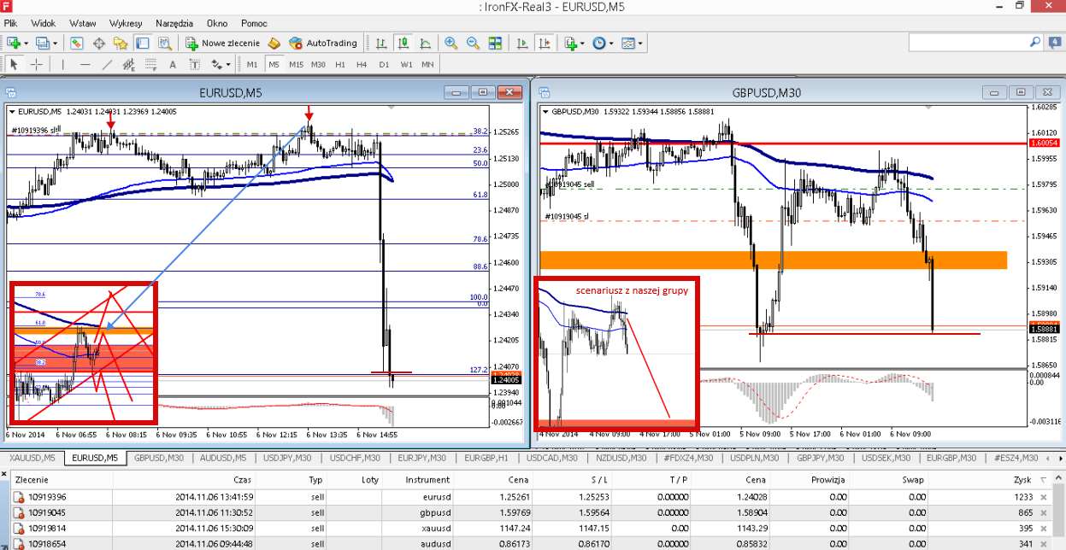
Task: Toggle GBPUSD,M30 chart title dropdown triangle
Action: [x=545, y=111]
